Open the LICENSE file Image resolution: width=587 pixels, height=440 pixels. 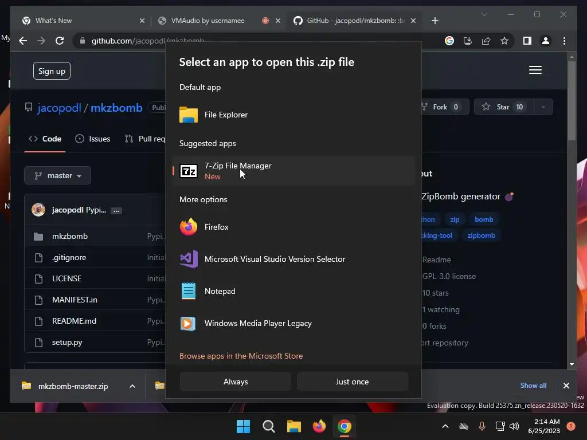[x=66, y=279]
